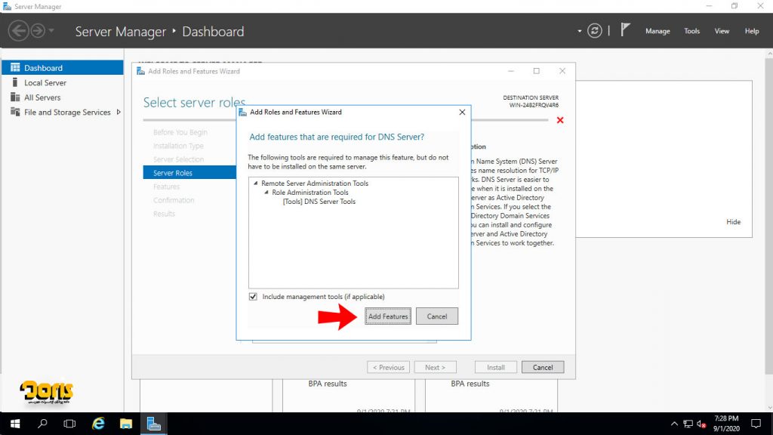This screenshot has width=773, height=435.
Task: Click the Server Manager title bar icon
Action: pos(7,6)
